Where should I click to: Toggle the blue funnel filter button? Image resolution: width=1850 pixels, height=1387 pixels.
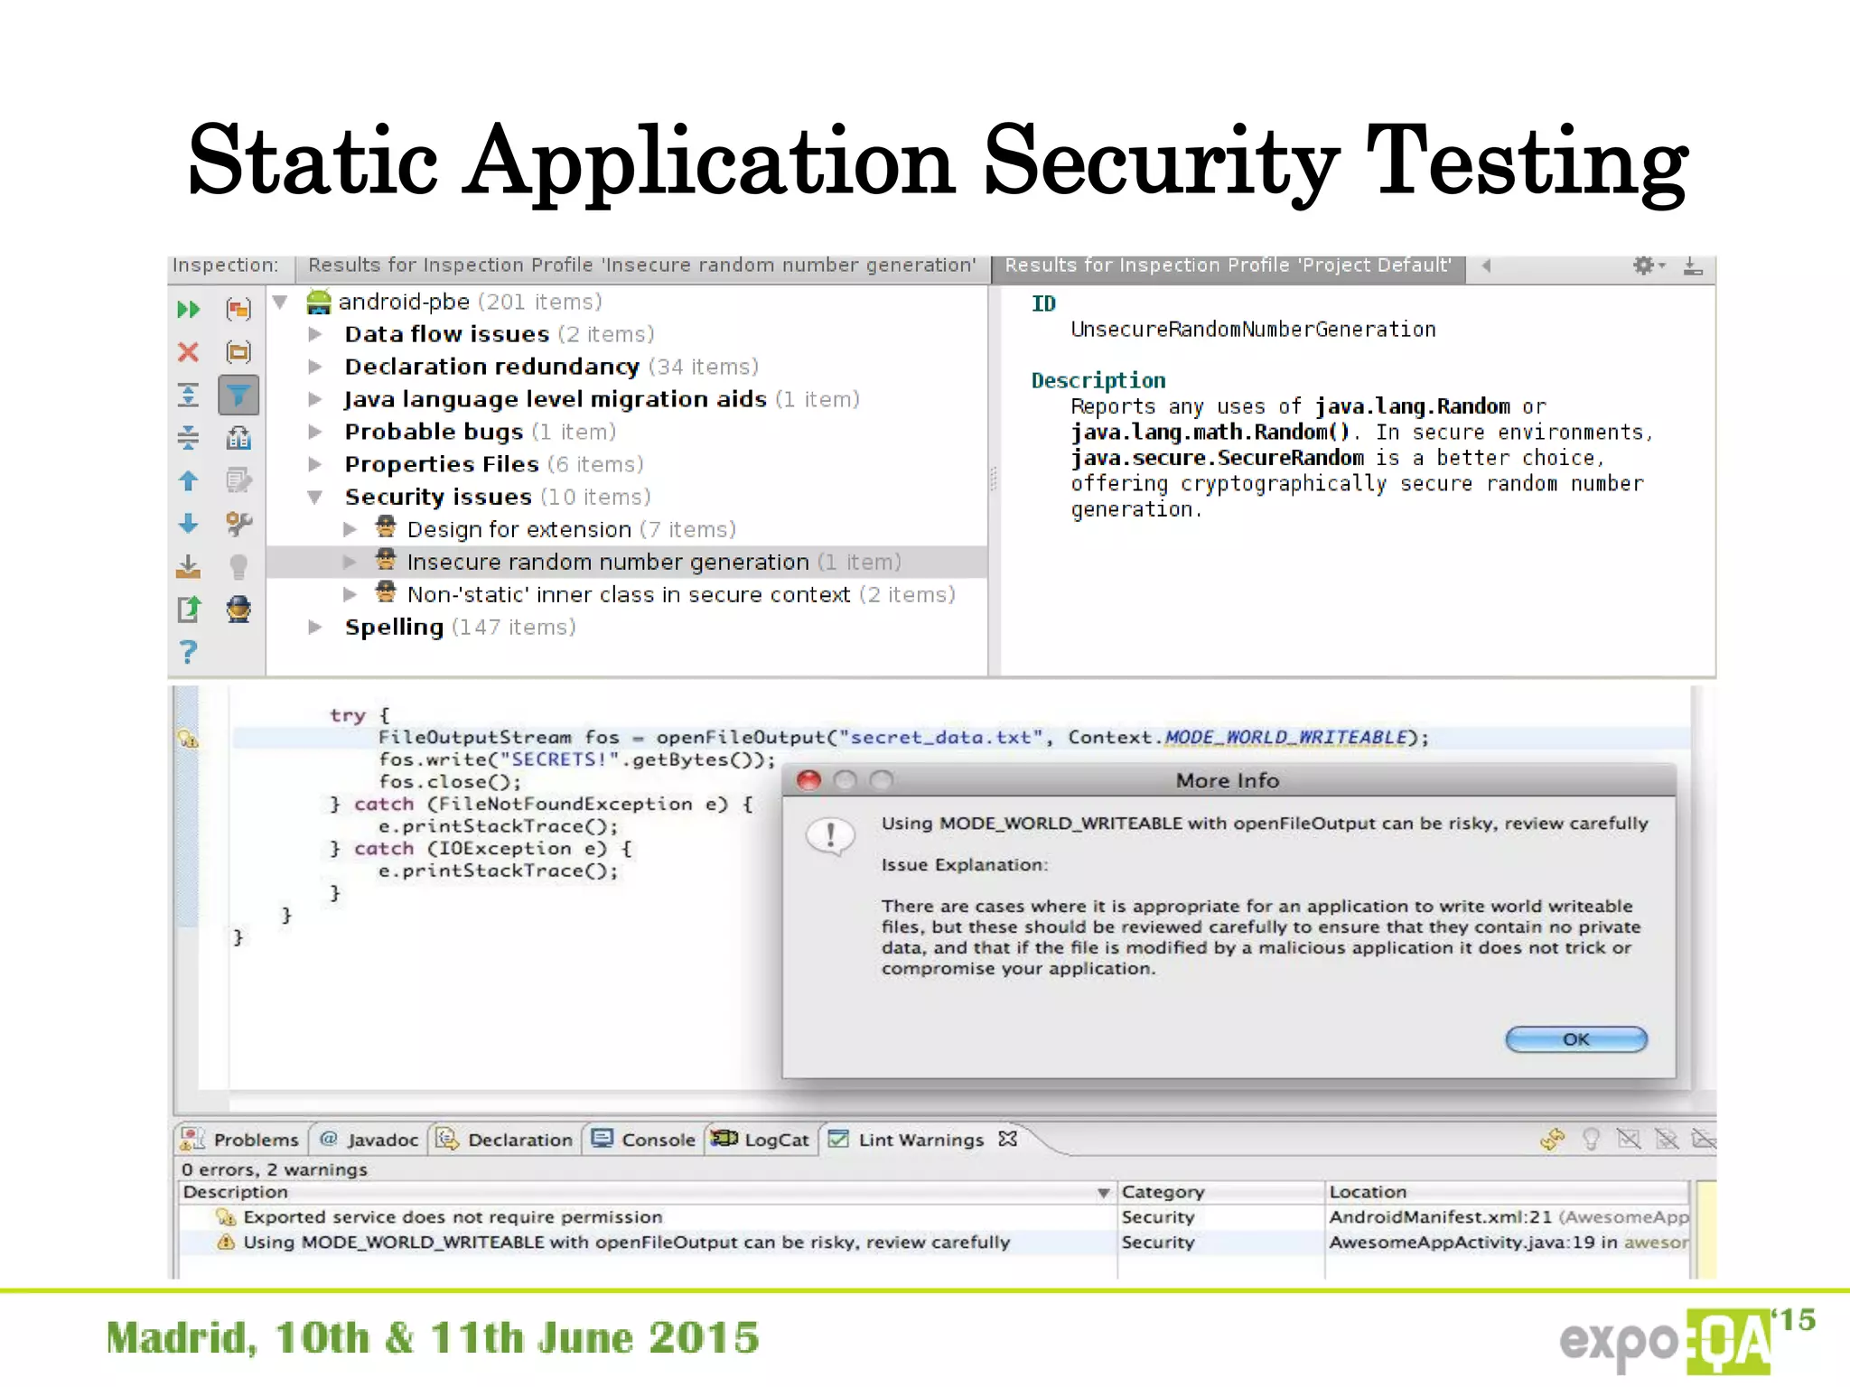point(238,395)
